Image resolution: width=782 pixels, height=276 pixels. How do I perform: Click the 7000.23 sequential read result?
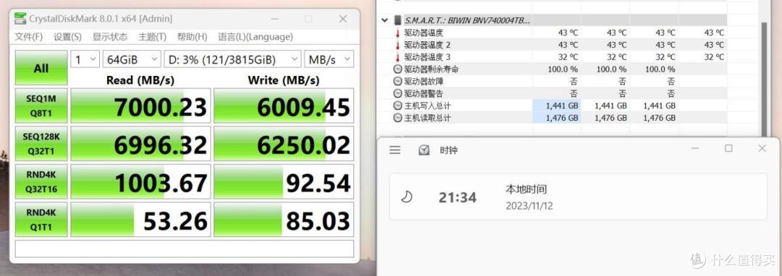pyautogui.click(x=140, y=106)
